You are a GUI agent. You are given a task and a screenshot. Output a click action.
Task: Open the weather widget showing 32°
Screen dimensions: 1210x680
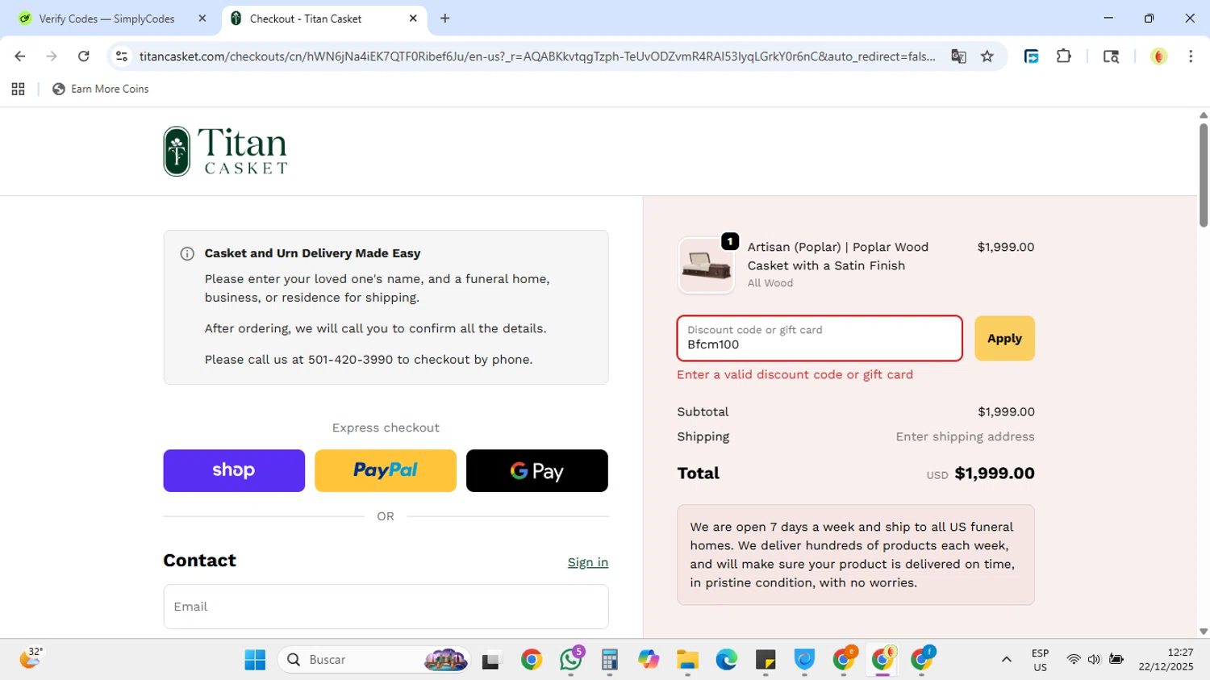point(31,659)
